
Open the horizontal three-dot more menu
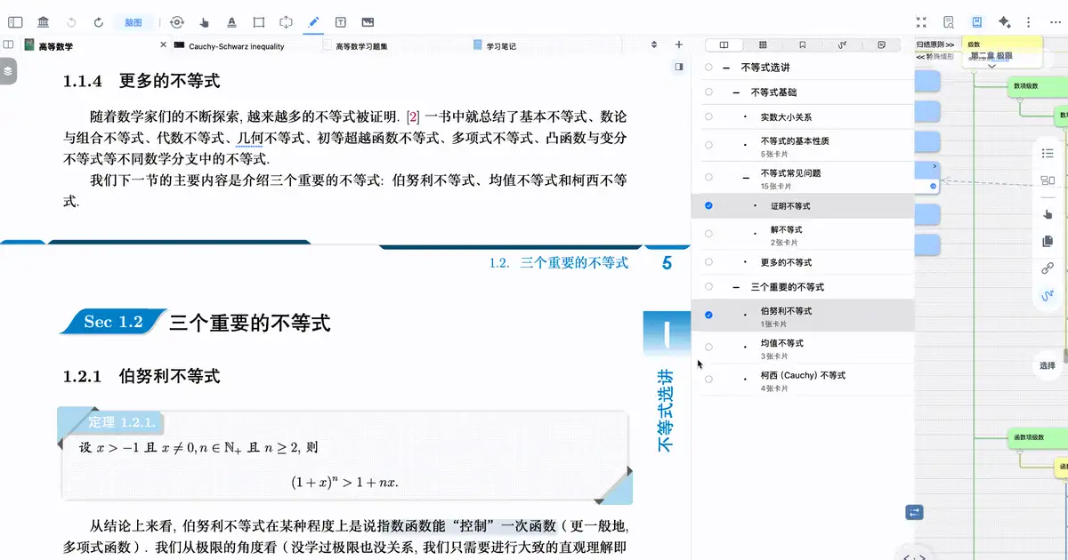[x=1056, y=22]
